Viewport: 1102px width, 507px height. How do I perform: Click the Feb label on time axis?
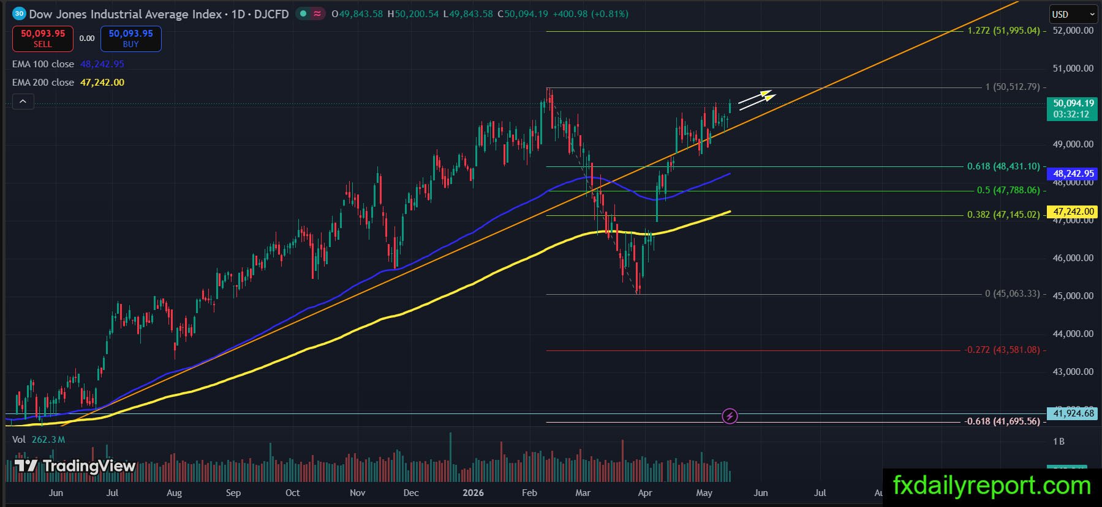(x=529, y=493)
